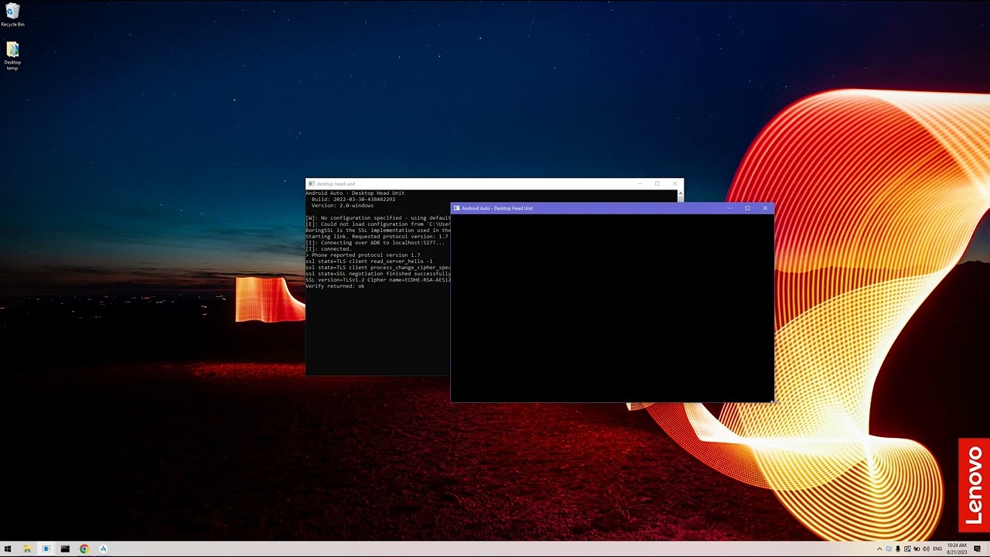Click the console window scrollbar up arrow
The width and height of the screenshot is (990, 557).
coord(681,193)
